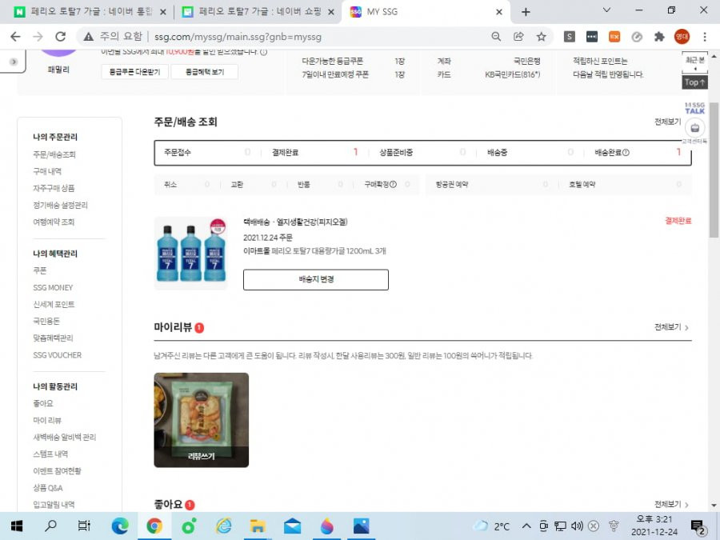Open the 리뷰쓰기 product thumbnail
This screenshot has width=720, height=540.
click(x=201, y=420)
